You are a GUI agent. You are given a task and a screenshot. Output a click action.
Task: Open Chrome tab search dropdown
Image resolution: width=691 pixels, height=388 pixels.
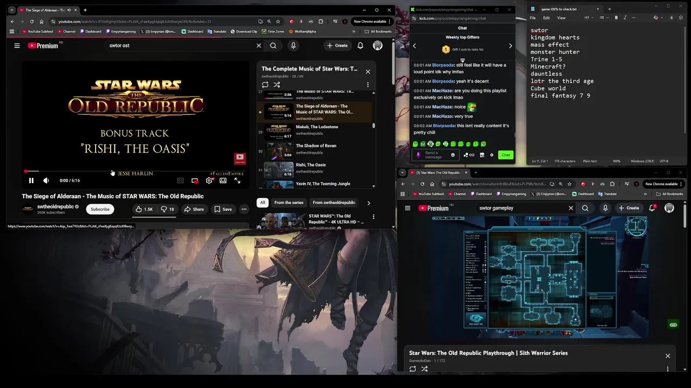[11, 10]
